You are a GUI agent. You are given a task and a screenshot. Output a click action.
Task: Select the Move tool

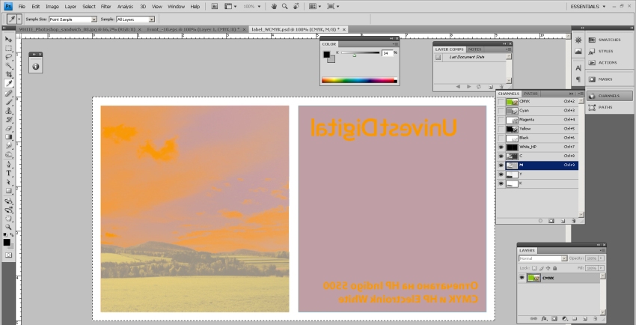point(8,40)
